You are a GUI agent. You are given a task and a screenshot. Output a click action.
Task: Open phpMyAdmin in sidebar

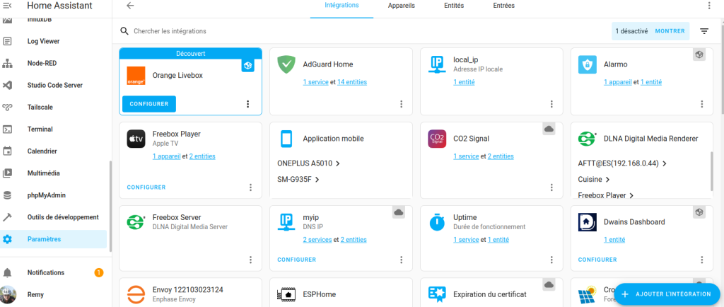point(54,195)
